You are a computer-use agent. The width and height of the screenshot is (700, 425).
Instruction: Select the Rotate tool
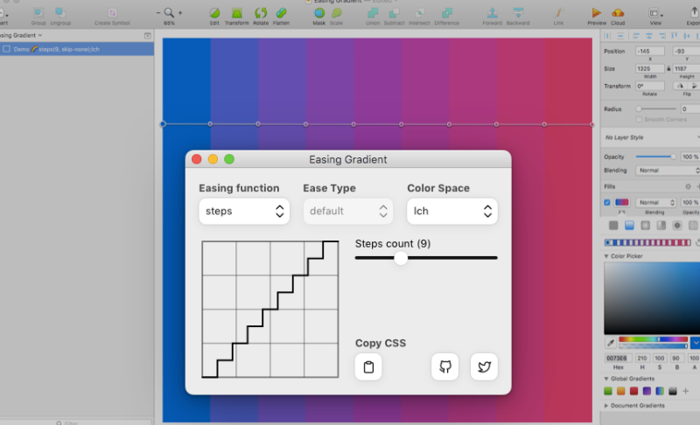click(261, 13)
